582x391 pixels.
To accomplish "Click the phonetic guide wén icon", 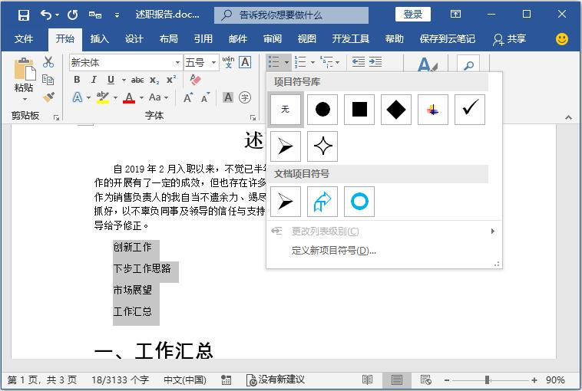I will (x=228, y=62).
